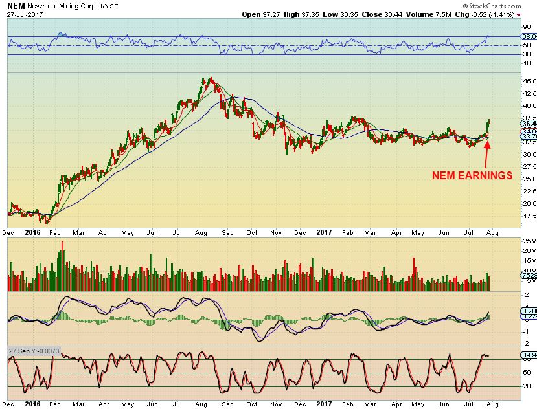Select the Newmont Mining Corp. company name

click(62, 6)
